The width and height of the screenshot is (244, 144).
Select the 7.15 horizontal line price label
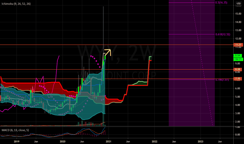click(x=238, y=79)
